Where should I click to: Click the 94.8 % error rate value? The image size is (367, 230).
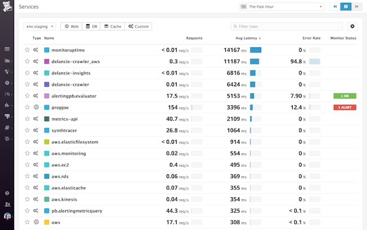click(298, 61)
